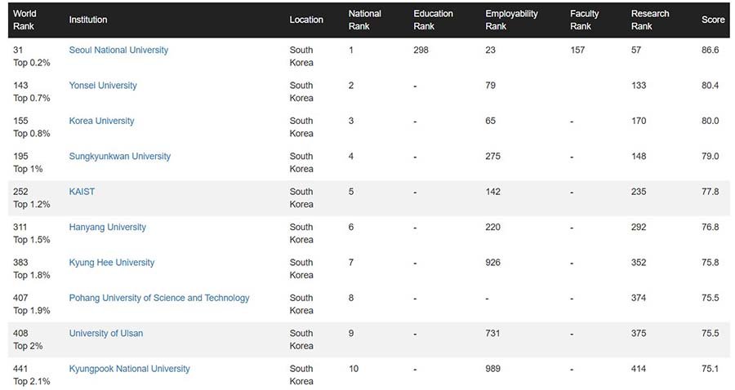
Task: Click the National Rank column header
Action: [364, 20]
